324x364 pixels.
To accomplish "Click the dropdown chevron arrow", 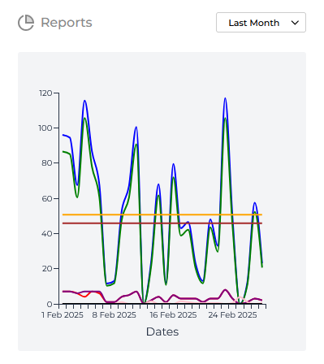I will click(295, 23).
